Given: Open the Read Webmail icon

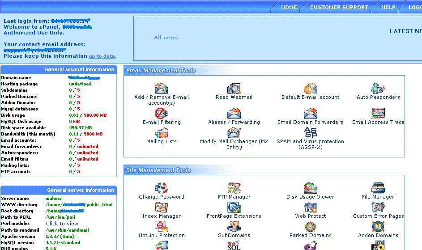Looking at the screenshot, I should click(234, 89).
